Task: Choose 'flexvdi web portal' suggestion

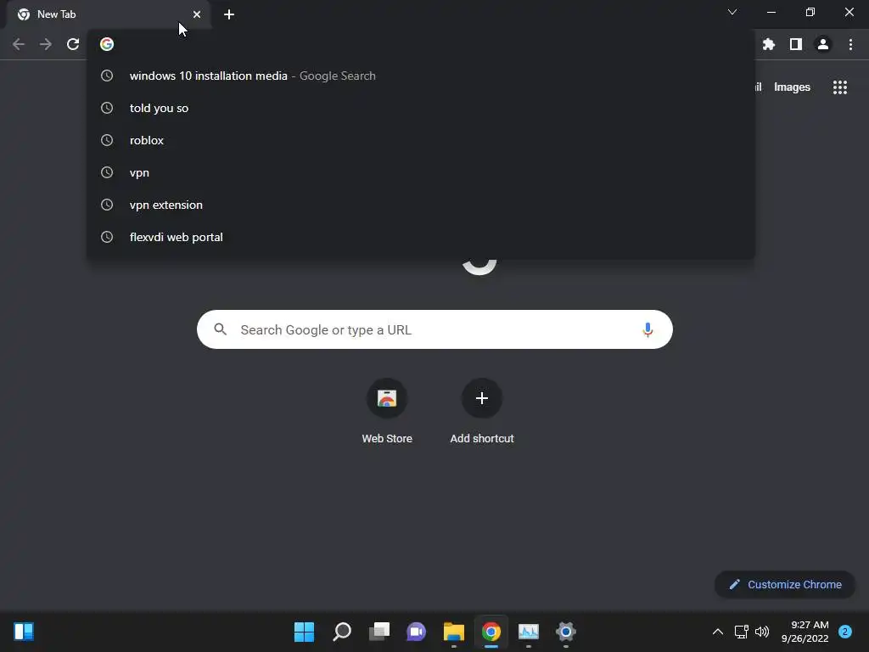Action: [421, 237]
